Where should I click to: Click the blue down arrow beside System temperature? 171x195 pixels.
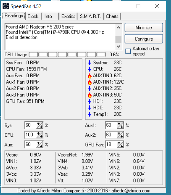click(x=90, y=62)
